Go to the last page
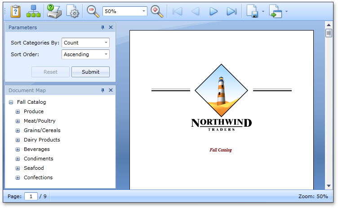 click(x=231, y=11)
